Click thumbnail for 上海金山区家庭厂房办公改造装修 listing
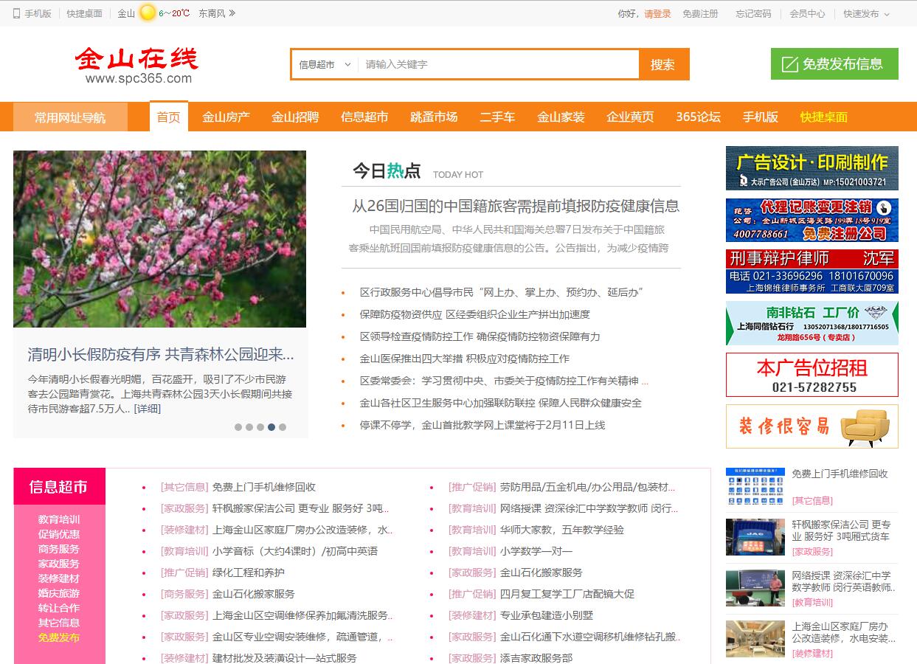This screenshot has height=664, width=917. [755, 639]
